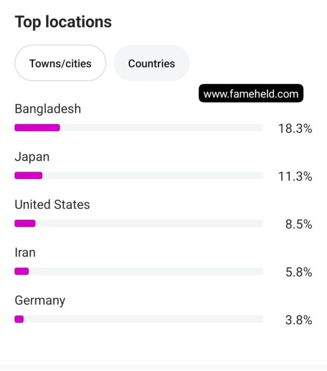This screenshot has height=371, width=327.
Task: Select the Japan country label
Action: [x=32, y=157]
